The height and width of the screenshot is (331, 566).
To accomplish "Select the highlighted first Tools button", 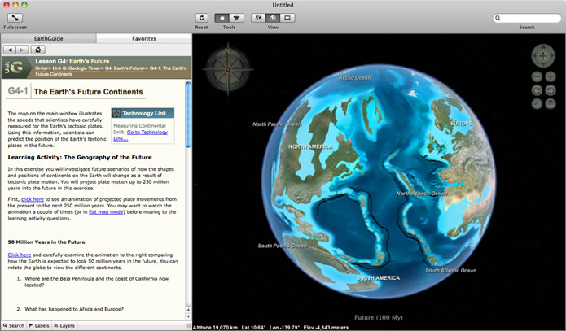I will [x=222, y=18].
